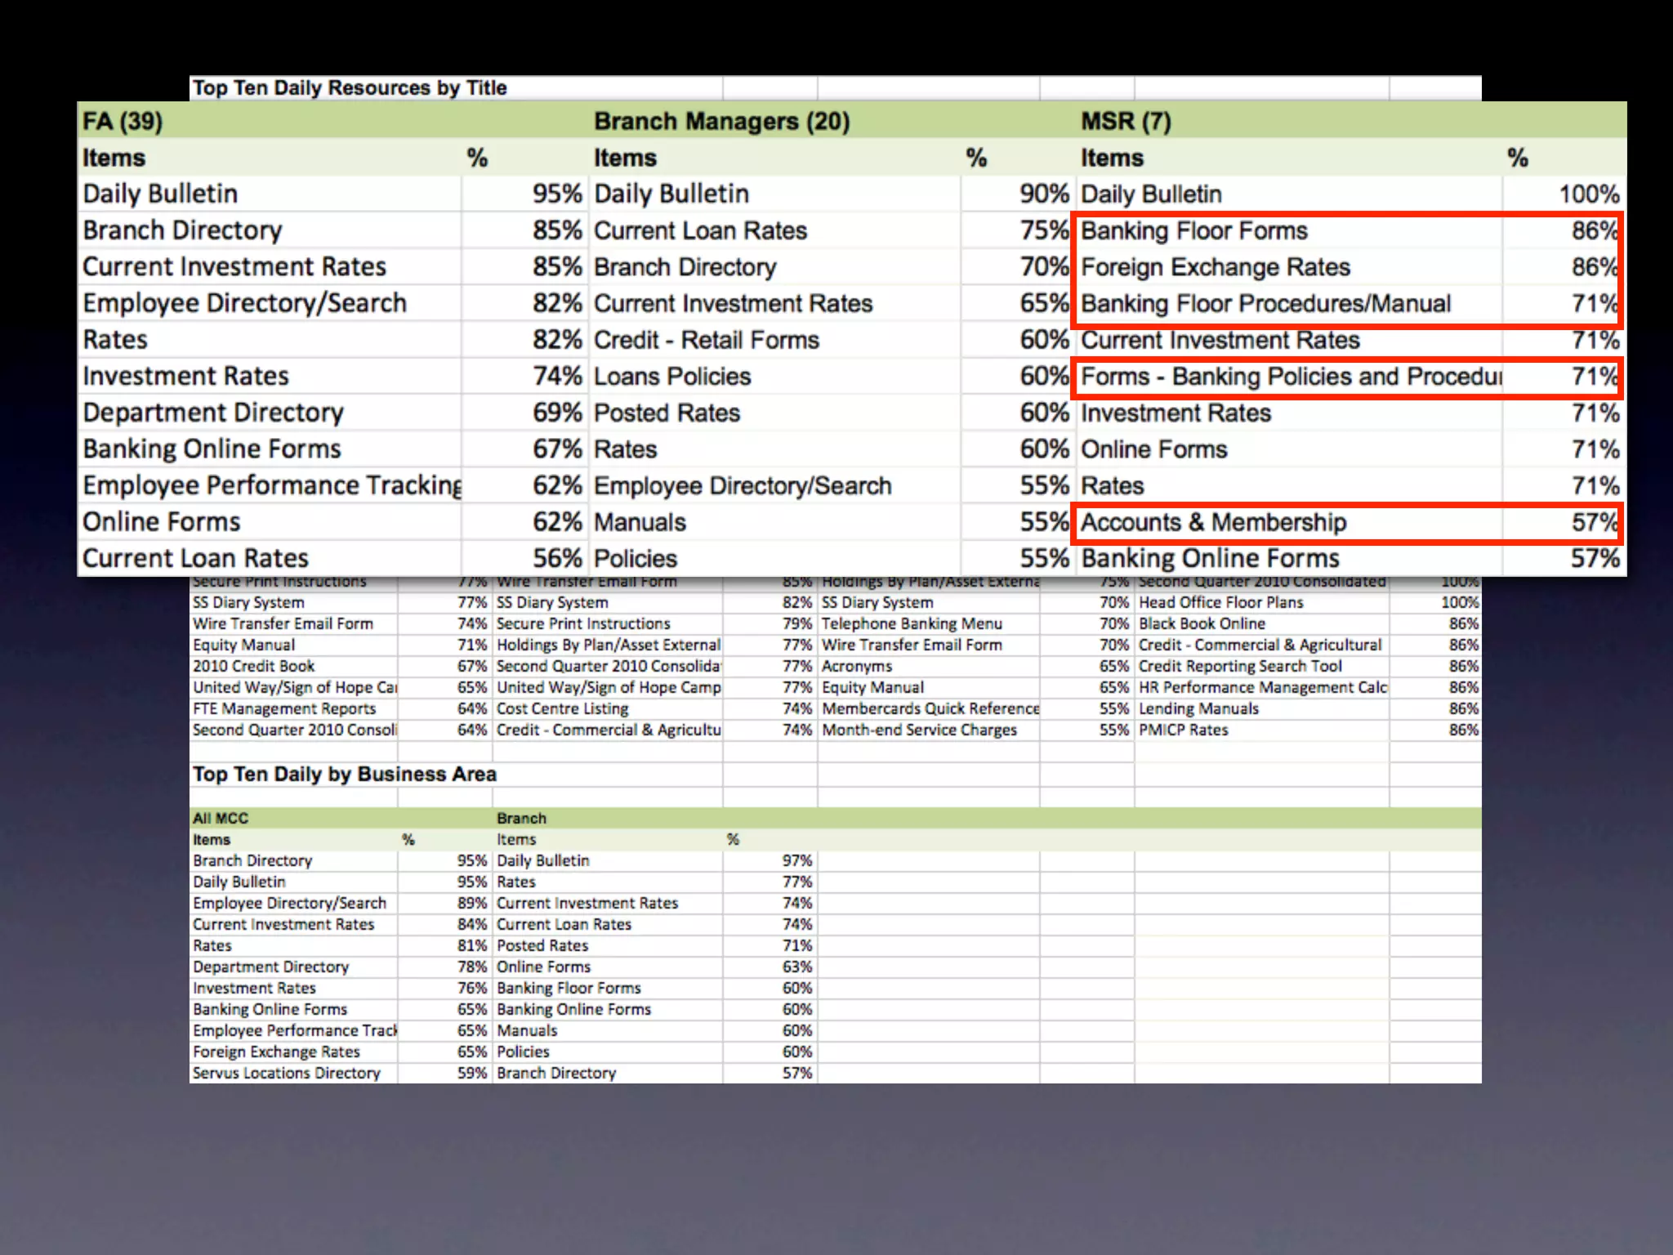
Task: Select Employee Directory/Search in FA column
Action: (244, 303)
